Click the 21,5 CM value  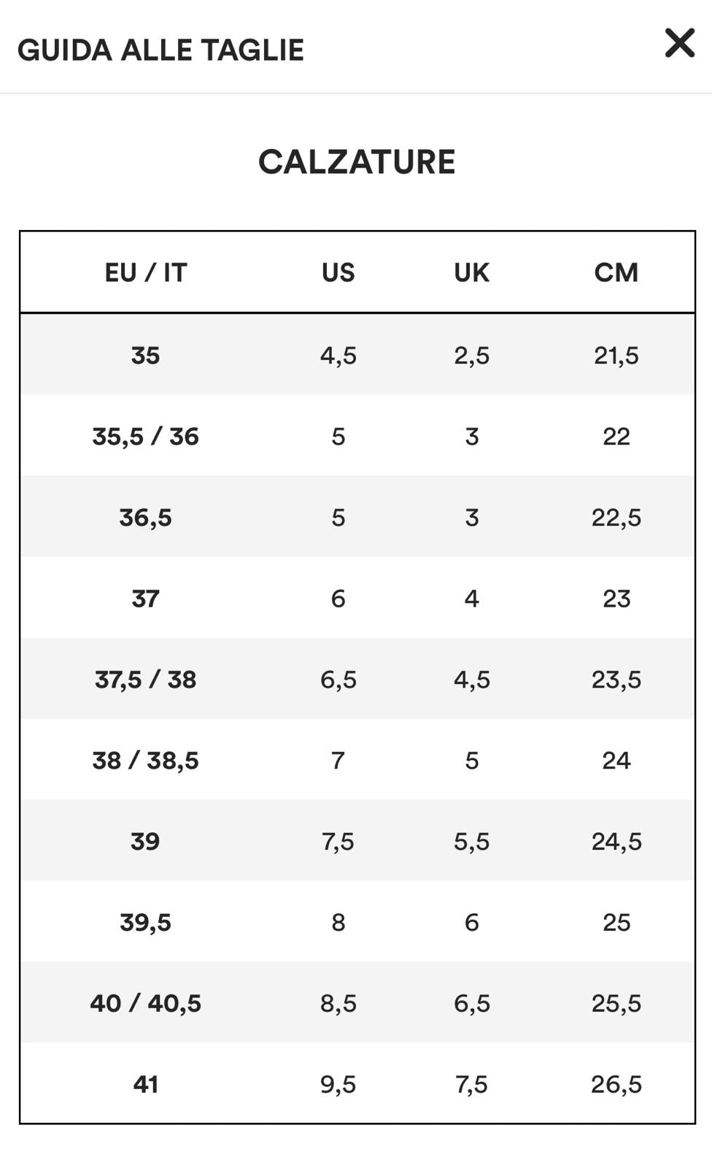tap(616, 356)
